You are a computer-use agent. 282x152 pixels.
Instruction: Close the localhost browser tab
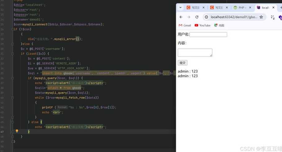click(x=273, y=7)
